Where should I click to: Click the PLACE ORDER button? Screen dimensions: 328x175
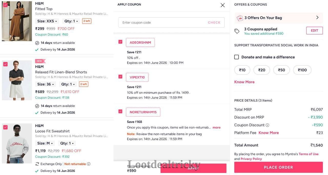point(279,167)
